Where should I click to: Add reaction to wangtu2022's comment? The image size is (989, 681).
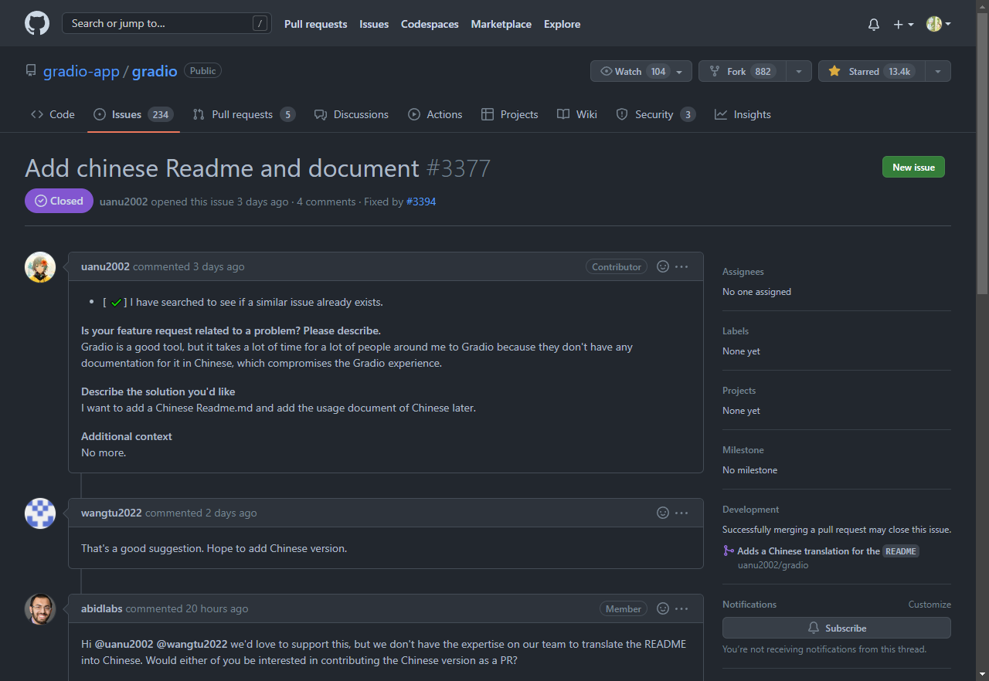pos(662,513)
